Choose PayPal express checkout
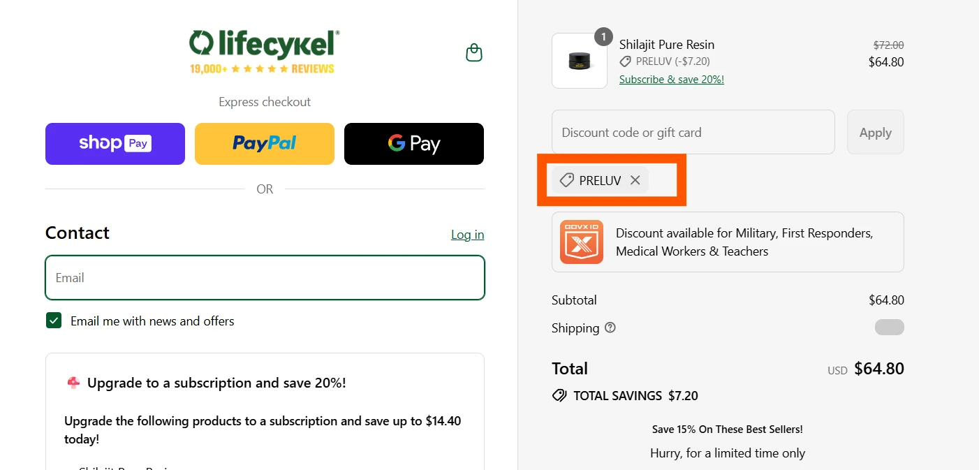This screenshot has height=470, width=979. point(265,144)
